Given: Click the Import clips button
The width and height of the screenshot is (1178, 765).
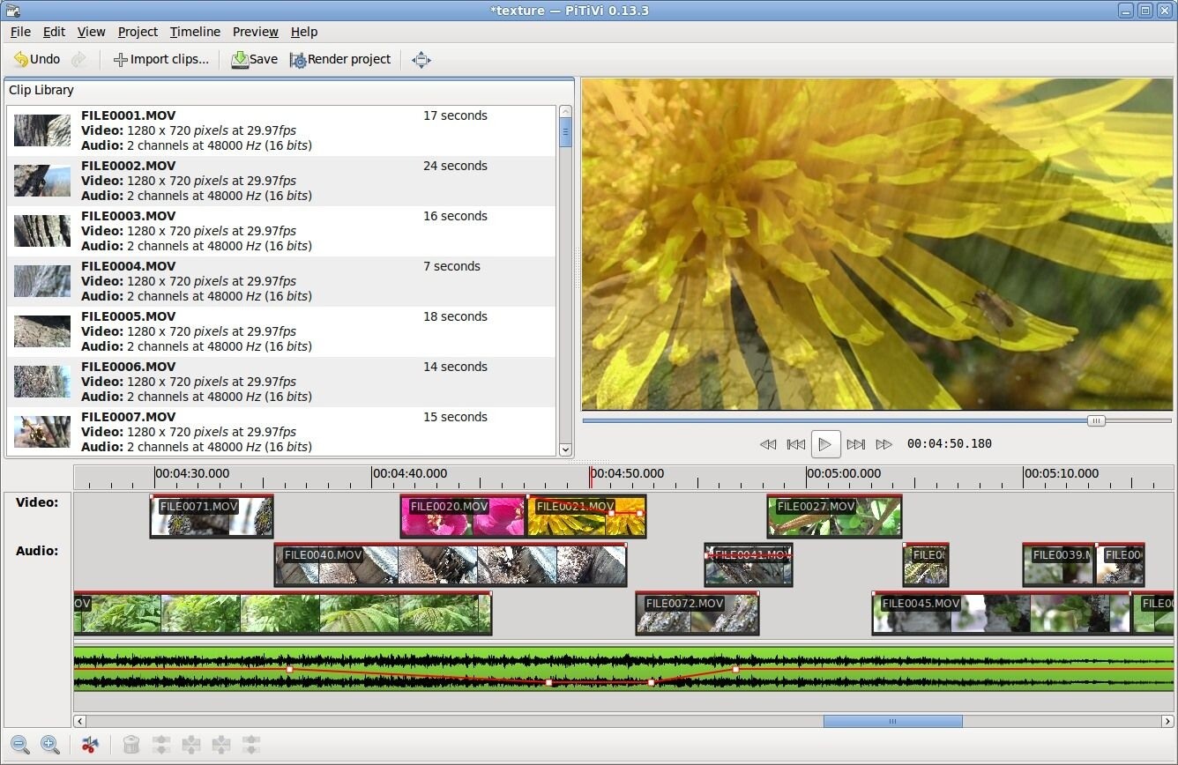Looking at the screenshot, I should point(161,59).
